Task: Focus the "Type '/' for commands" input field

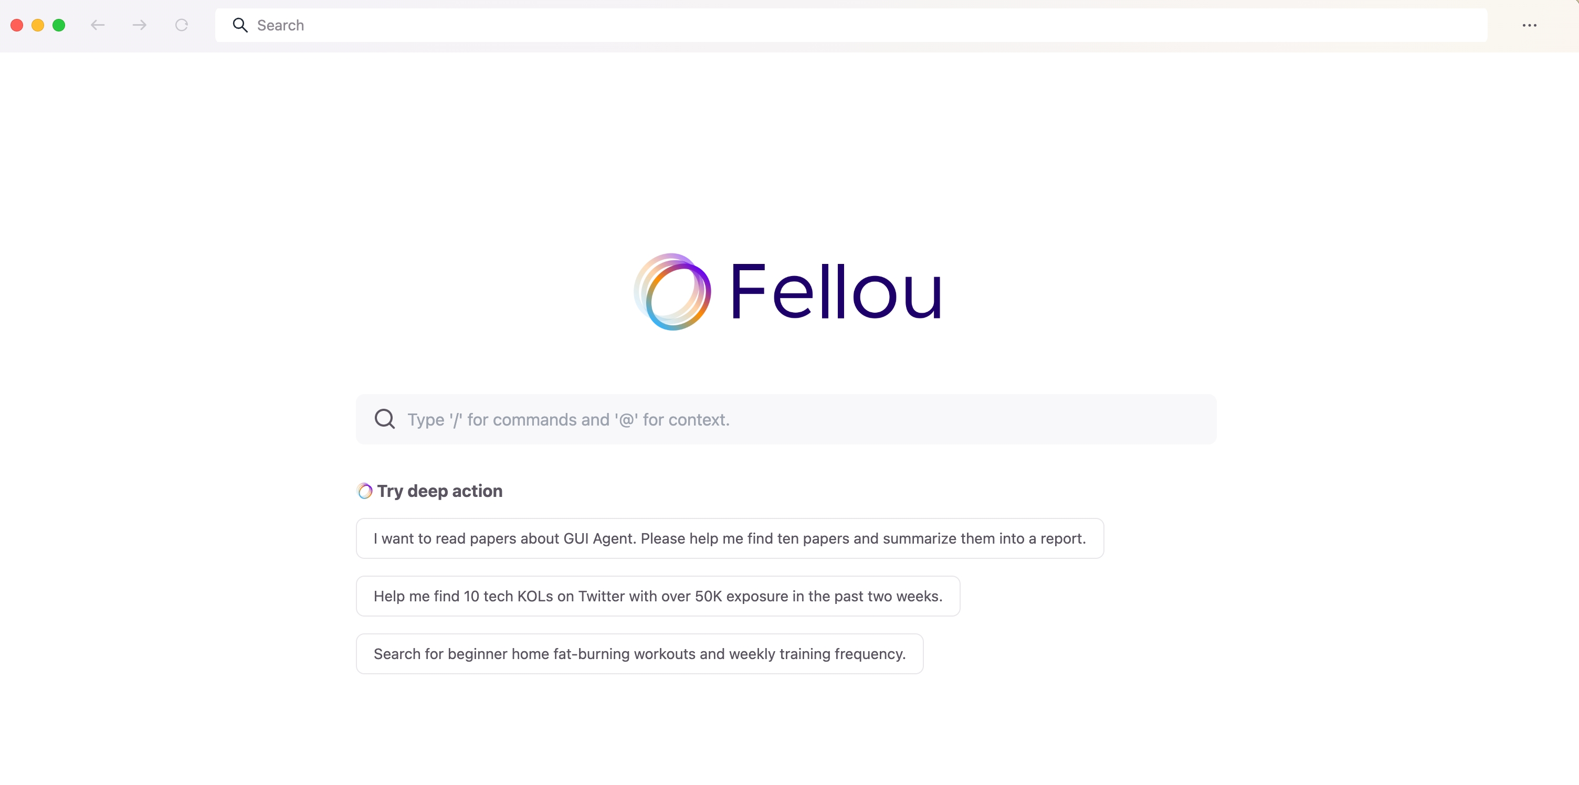Action: pyautogui.click(x=786, y=419)
